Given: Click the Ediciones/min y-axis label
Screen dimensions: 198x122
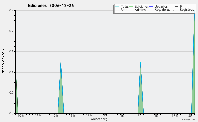Looking at the screenshot, I should pos(3,62).
